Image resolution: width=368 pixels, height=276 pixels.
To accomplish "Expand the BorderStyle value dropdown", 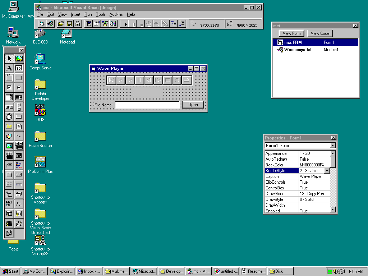I will pos(327,171).
